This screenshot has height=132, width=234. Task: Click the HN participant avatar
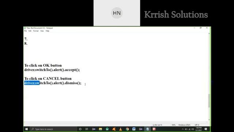[117, 13]
